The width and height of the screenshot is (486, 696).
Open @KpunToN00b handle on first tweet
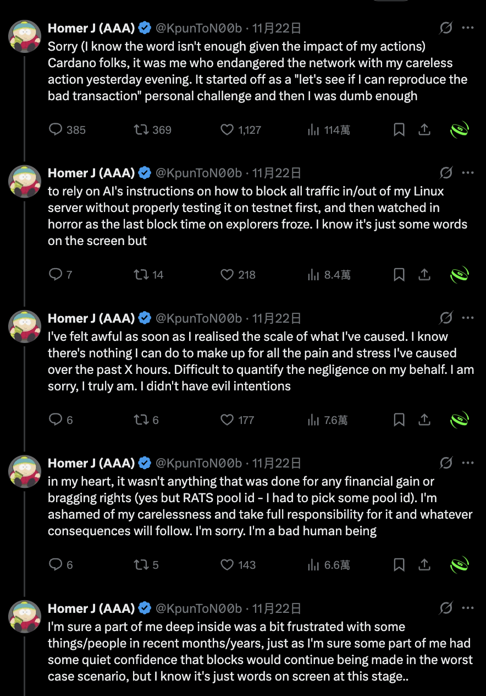[x=199, y=28]
